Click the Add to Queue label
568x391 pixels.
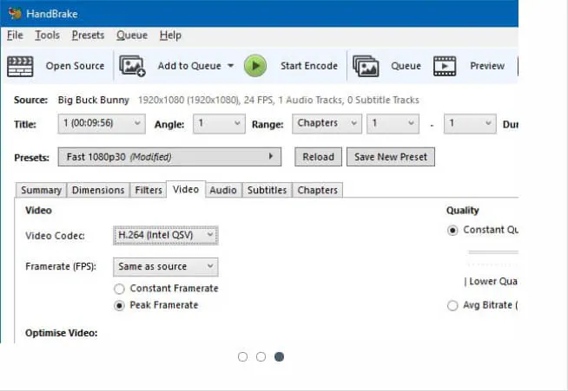coord(189,66)
